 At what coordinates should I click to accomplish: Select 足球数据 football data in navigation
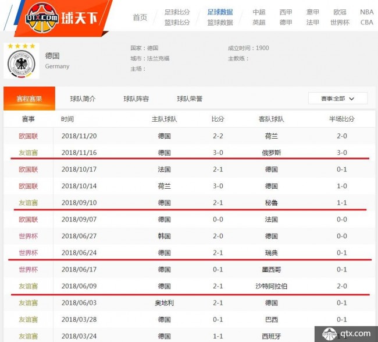coord(220,12)
